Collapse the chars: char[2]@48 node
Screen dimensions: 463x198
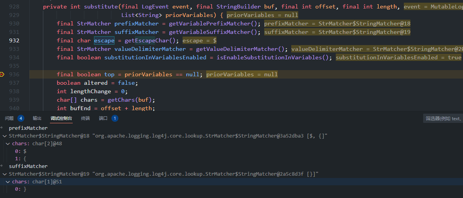click(x=8, y=144)
